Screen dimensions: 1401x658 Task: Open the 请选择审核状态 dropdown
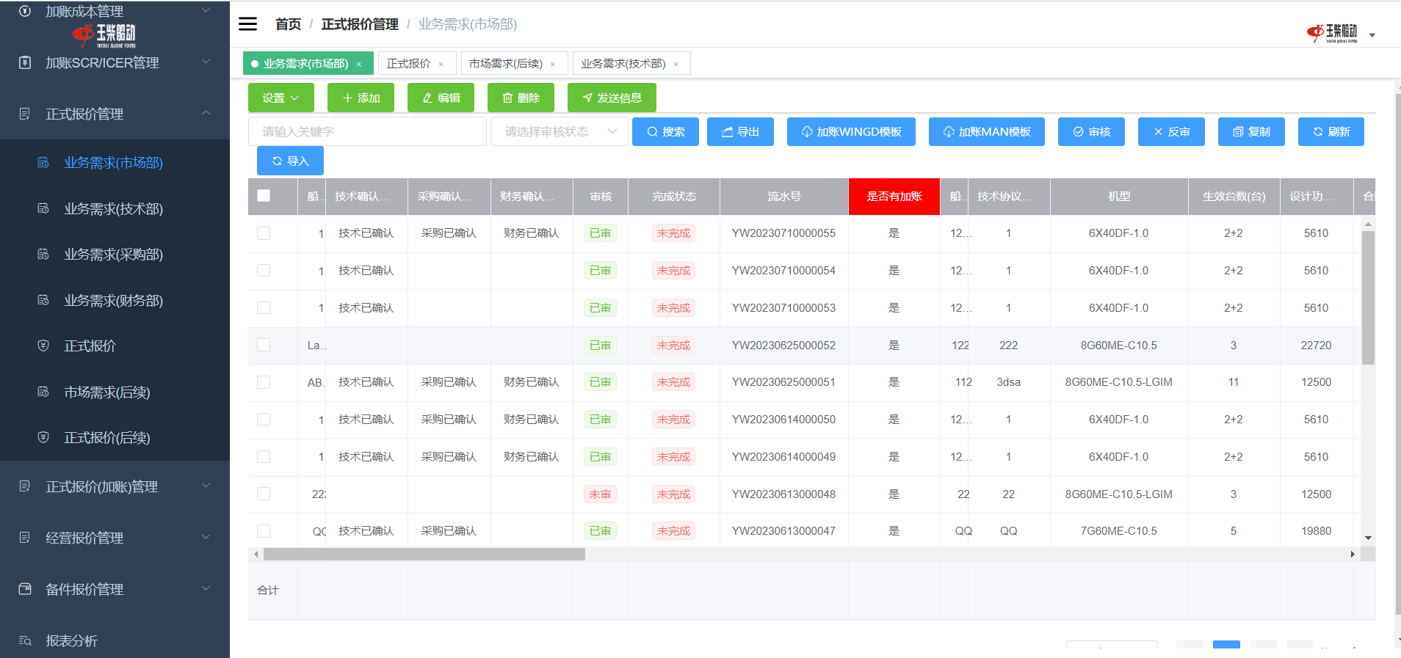(x=560, y=132)
